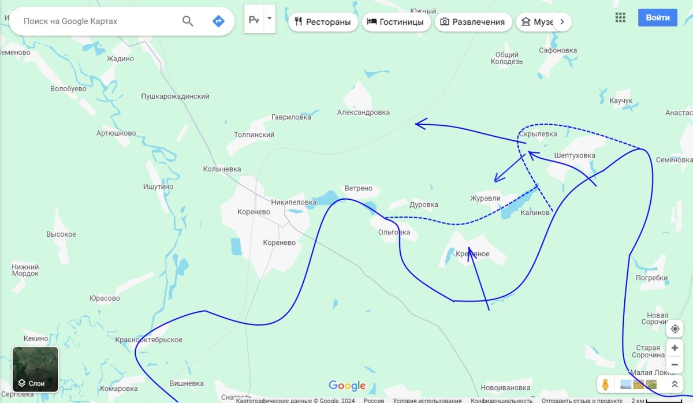Choose the Развлечения category chip
The image size is (693, 403).
click(x=473, y=22)
